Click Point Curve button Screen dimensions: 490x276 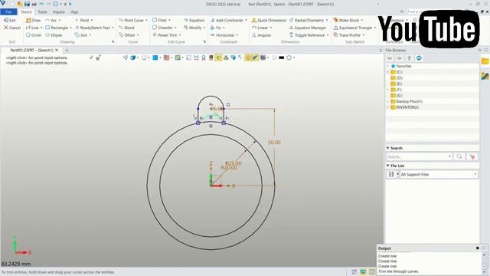click(x=131, y=21)
